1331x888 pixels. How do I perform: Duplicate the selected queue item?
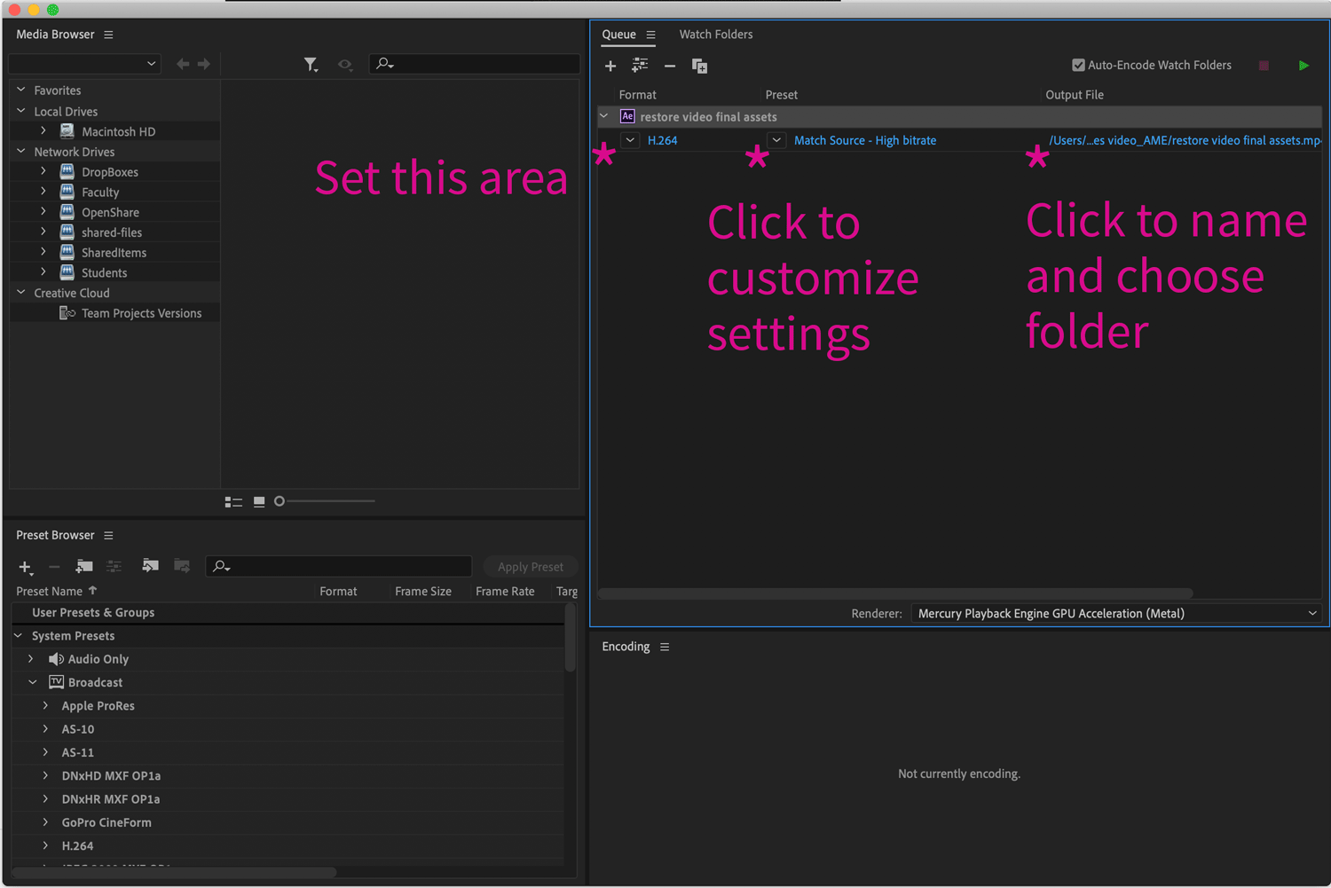699,65
